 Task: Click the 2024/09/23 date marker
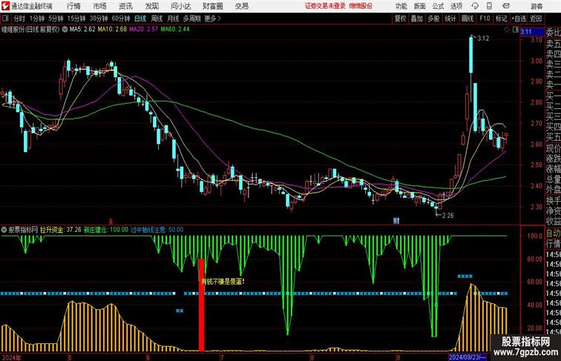[467, 357]
